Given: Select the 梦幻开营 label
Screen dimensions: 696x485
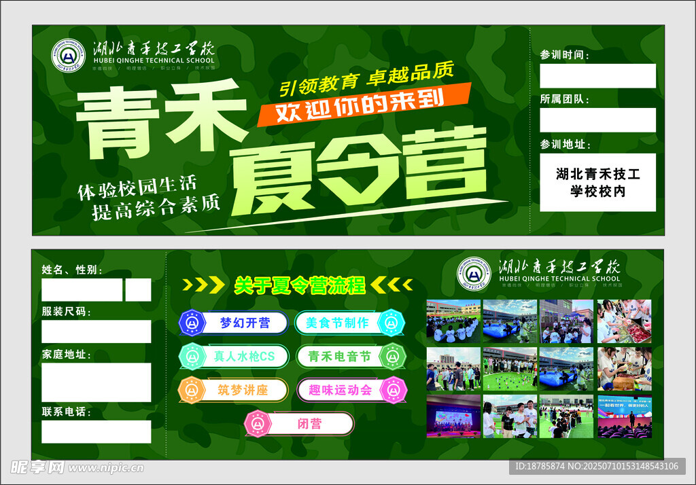Looking at the screenshot, I should [x=245, y=323].
